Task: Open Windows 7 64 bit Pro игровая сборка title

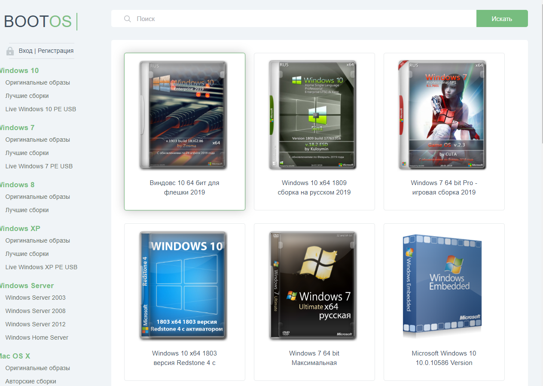Action: pyautogui.click(x=444, y=188)
